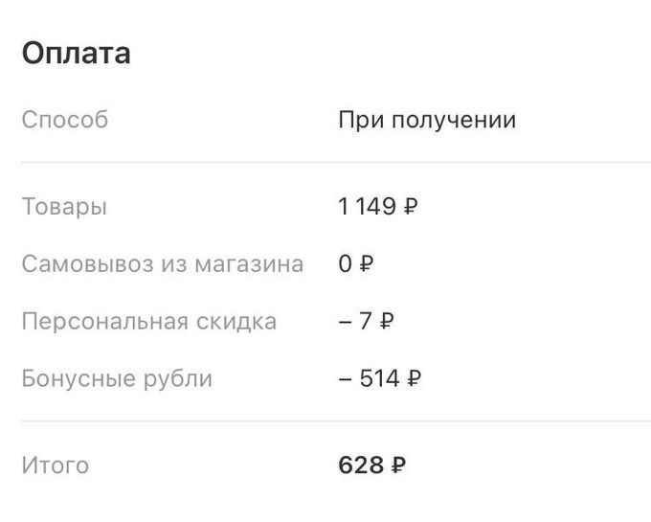
Task: Click the 0 ₽ pickup cost
Action: [355, 264]
